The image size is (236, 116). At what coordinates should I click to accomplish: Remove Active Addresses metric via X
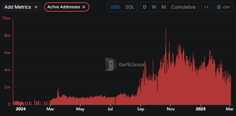pos(84,7)
